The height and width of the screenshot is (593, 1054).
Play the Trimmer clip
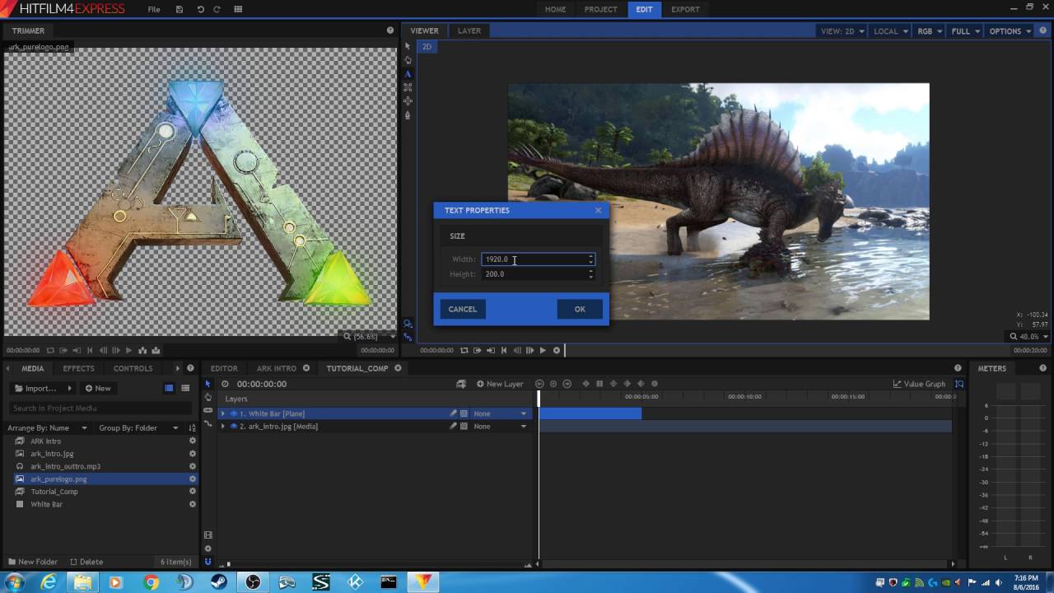coord(128,350)
